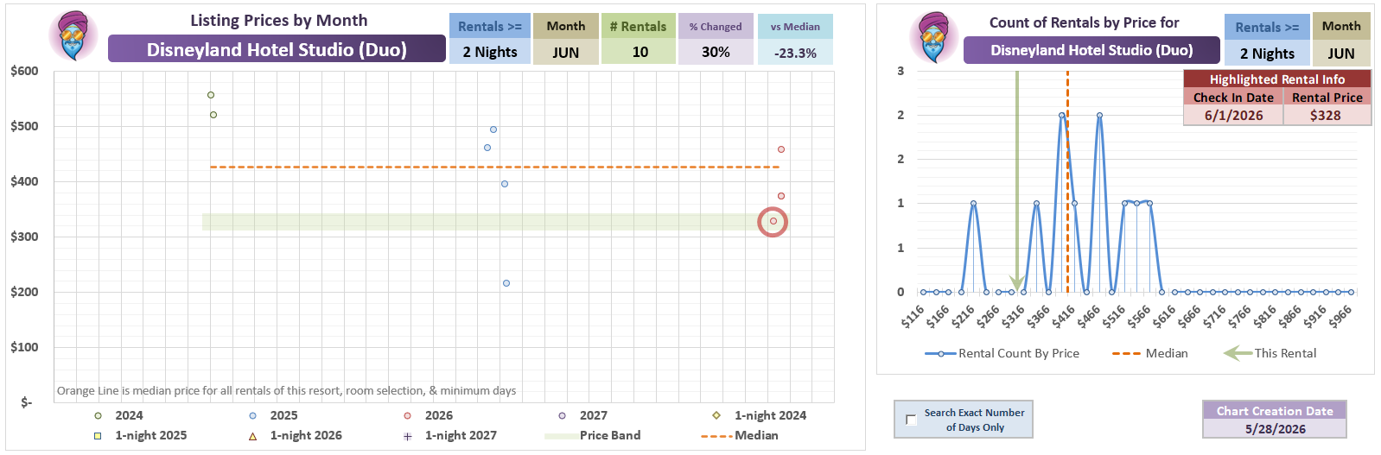Toggle Search Exact Number of Days Only checkbox
The image size is (1381, 455).
click(911, 420)
